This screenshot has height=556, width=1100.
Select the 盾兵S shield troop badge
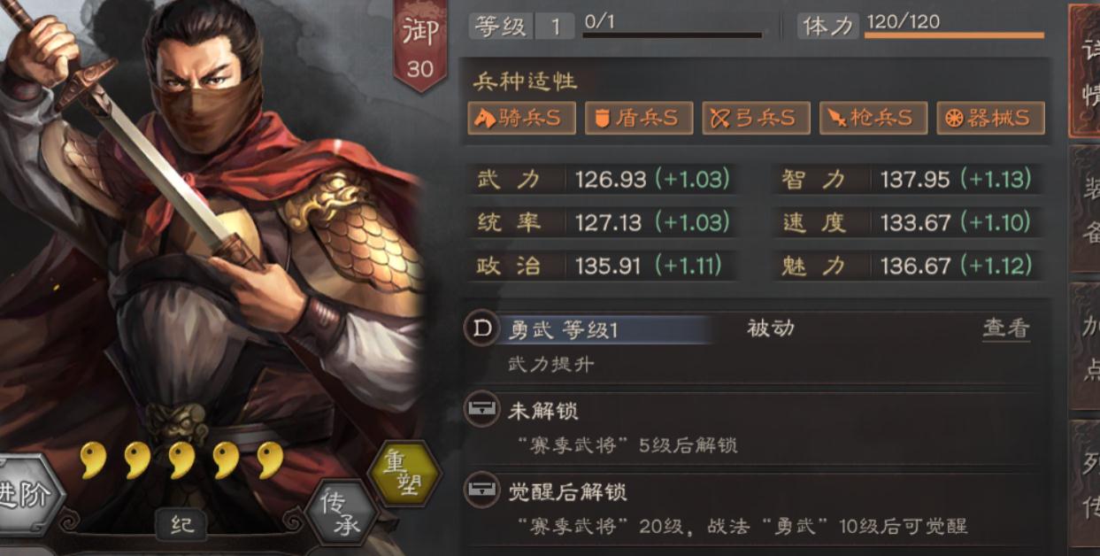pos(639,118)
